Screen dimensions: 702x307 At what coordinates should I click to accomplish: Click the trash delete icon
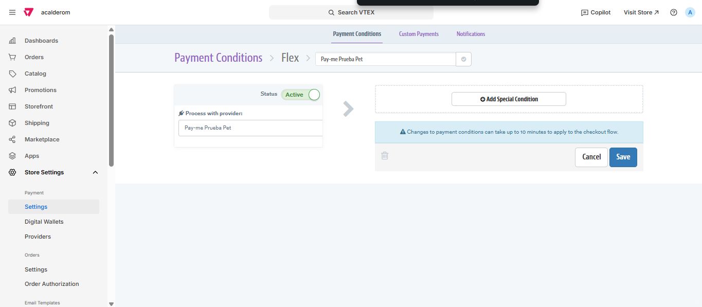coord(385,156)
